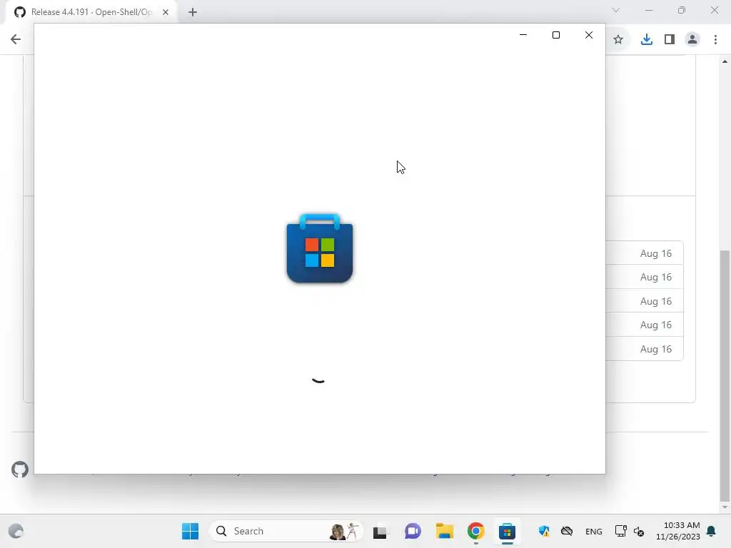This screenshot has height=548, width=731.
Task: Open File Explorer from the taskbar
Action: point(444,531)
